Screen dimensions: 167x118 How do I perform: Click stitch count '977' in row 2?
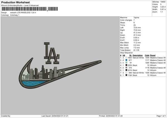pyautogui.click(x=130, y=60)
